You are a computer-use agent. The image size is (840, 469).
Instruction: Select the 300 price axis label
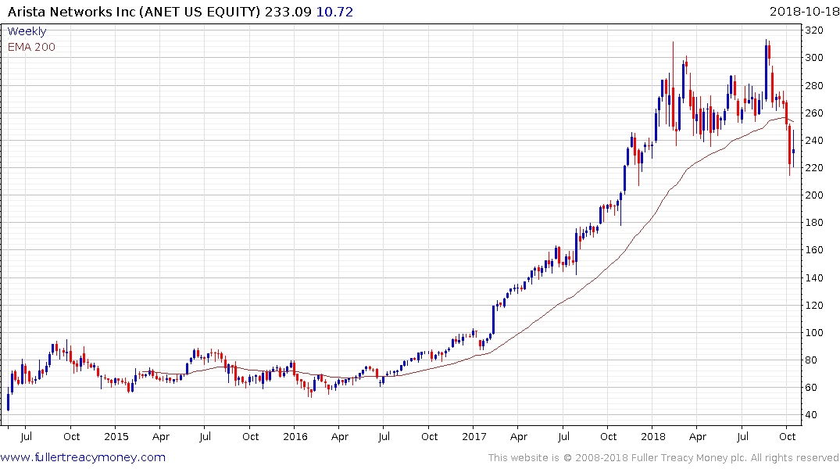[x=814, y=58]
